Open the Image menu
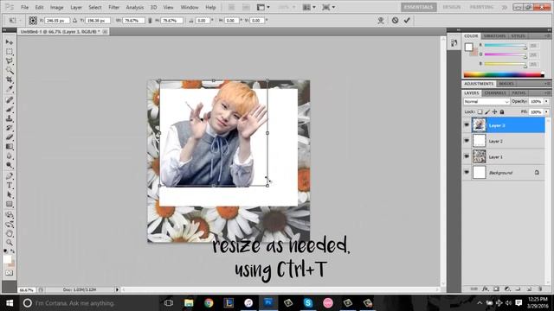This screenshot has width=554, height=311. (x=56, y=7)
